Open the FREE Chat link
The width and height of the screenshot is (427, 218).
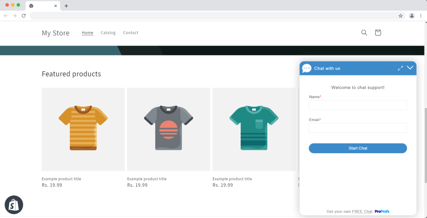(x=362, y=211)
